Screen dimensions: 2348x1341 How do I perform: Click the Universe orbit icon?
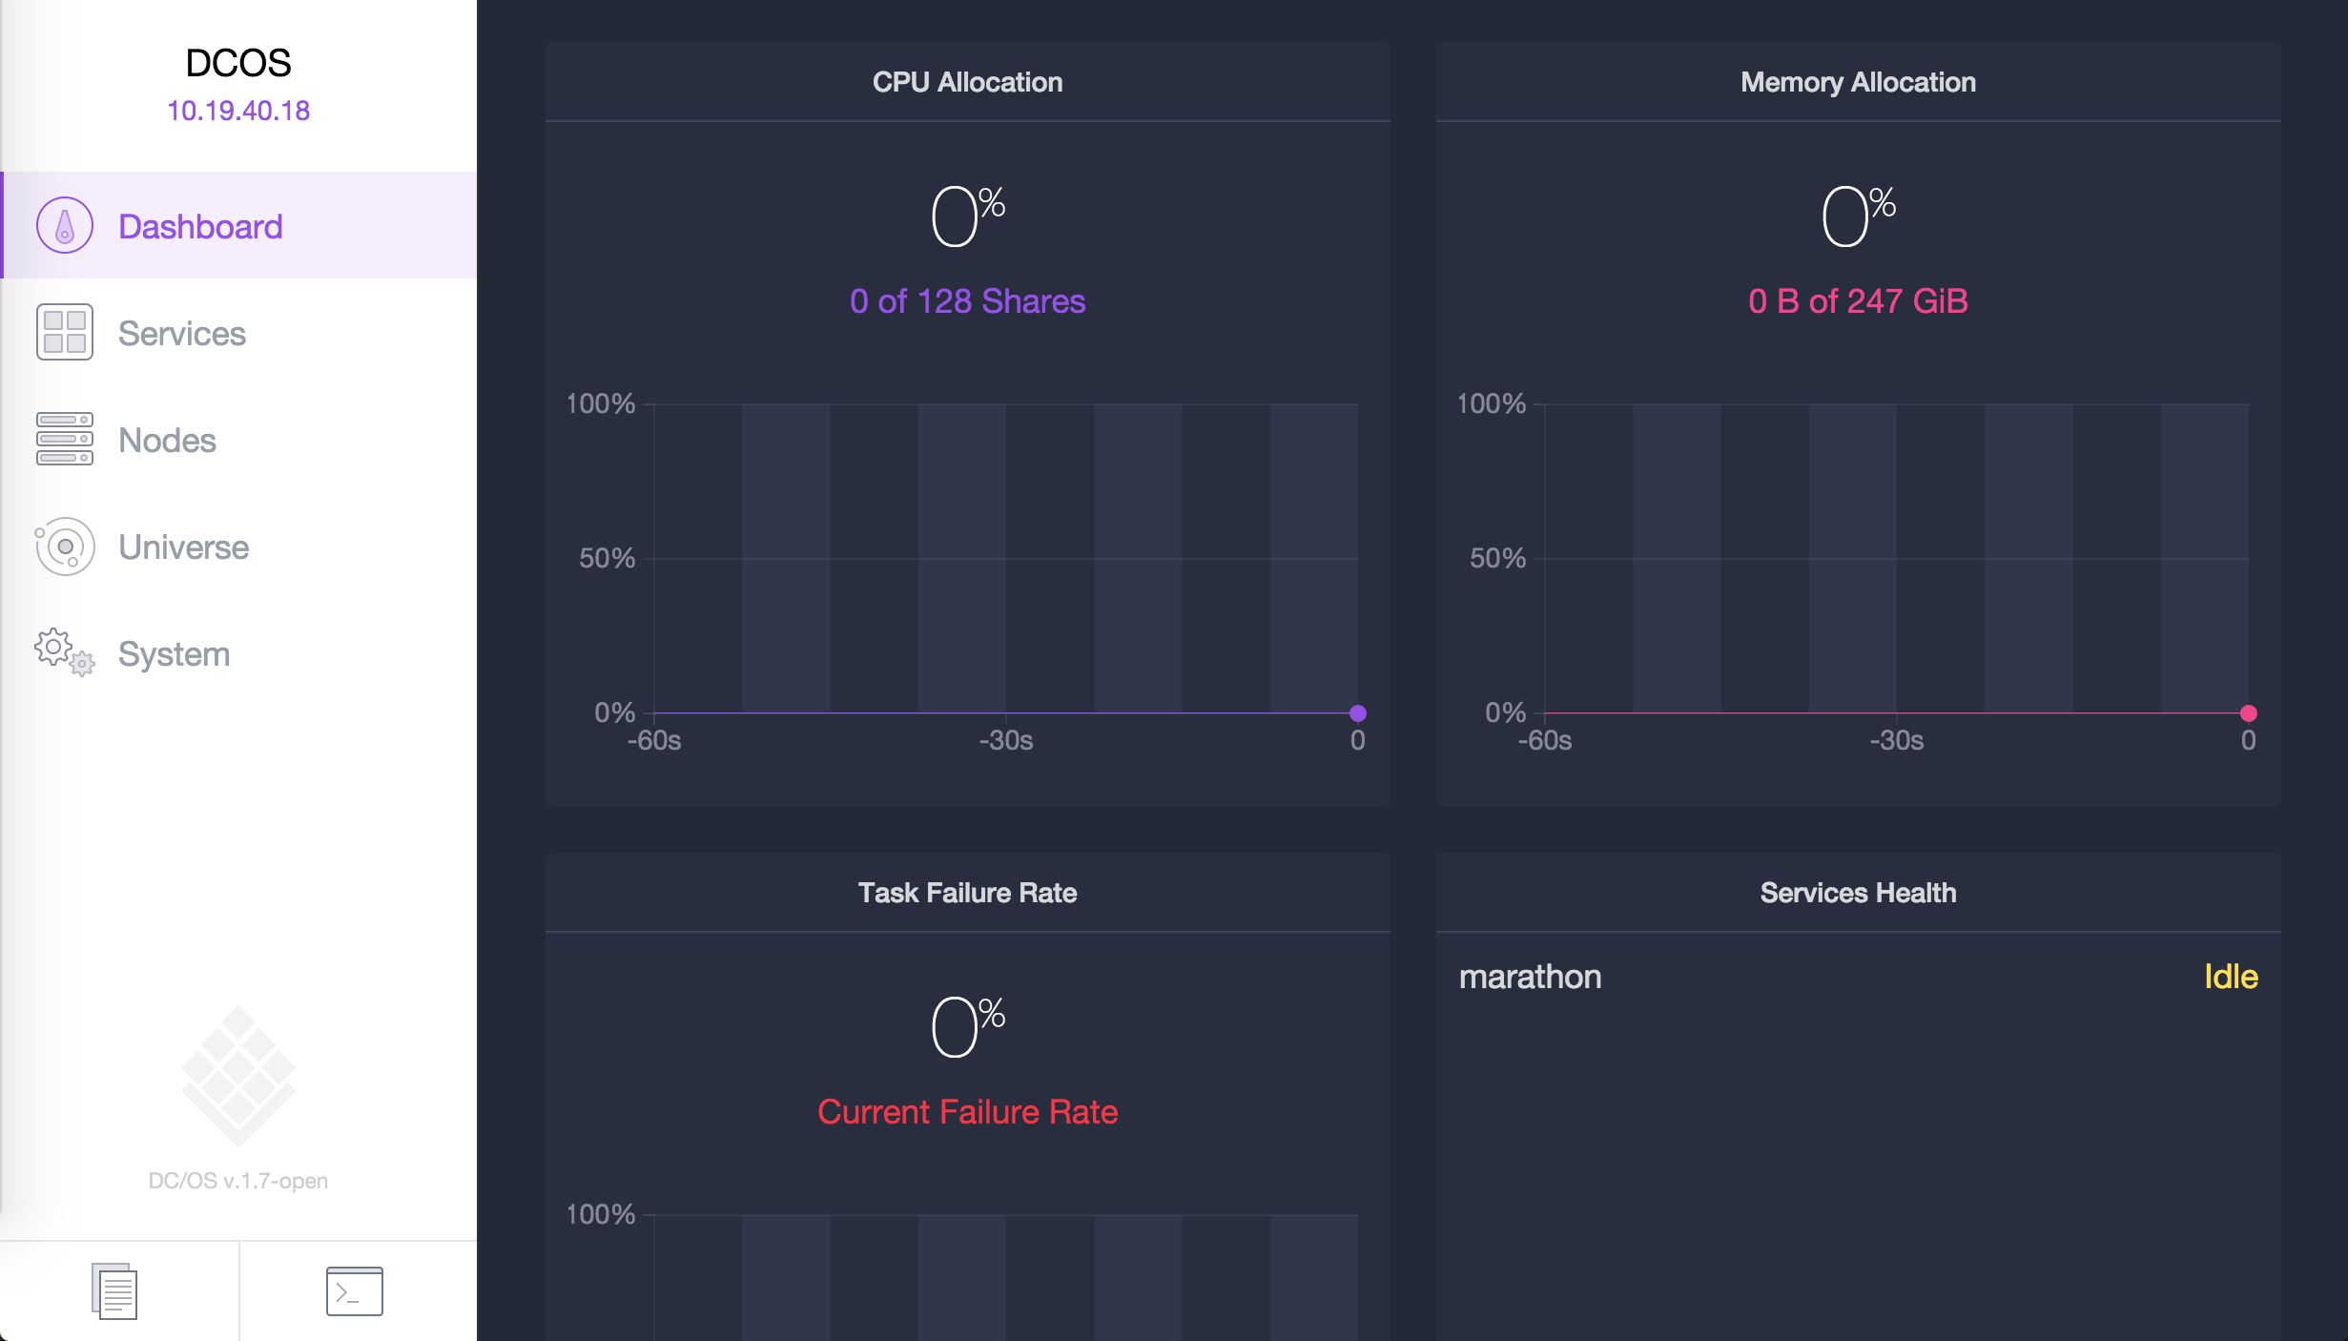click(65, 547)
